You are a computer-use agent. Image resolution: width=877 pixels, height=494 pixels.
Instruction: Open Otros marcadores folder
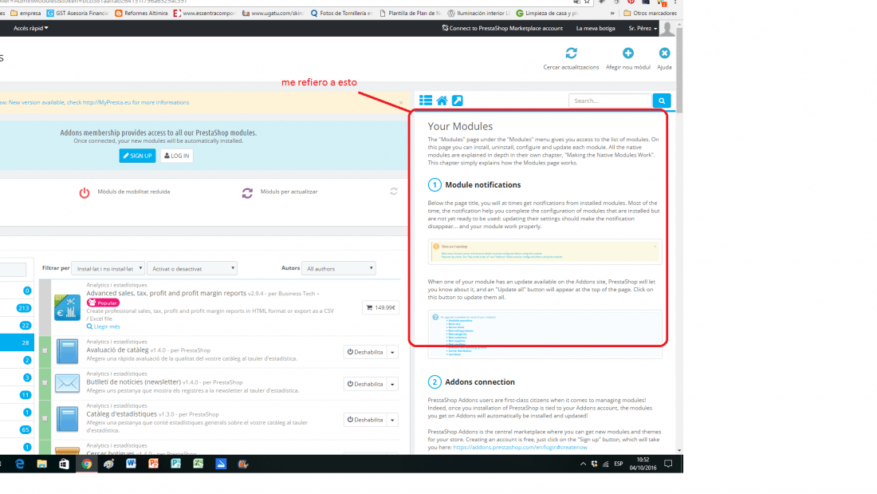click(650, 13)
